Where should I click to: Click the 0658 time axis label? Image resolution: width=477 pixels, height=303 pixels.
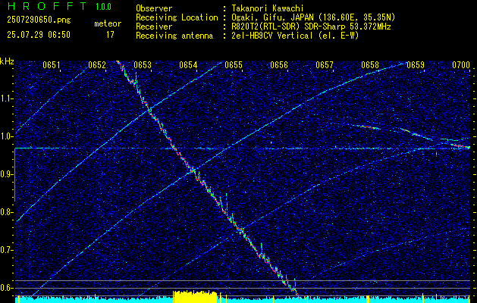pyautogui.click(x=370, y=65)
